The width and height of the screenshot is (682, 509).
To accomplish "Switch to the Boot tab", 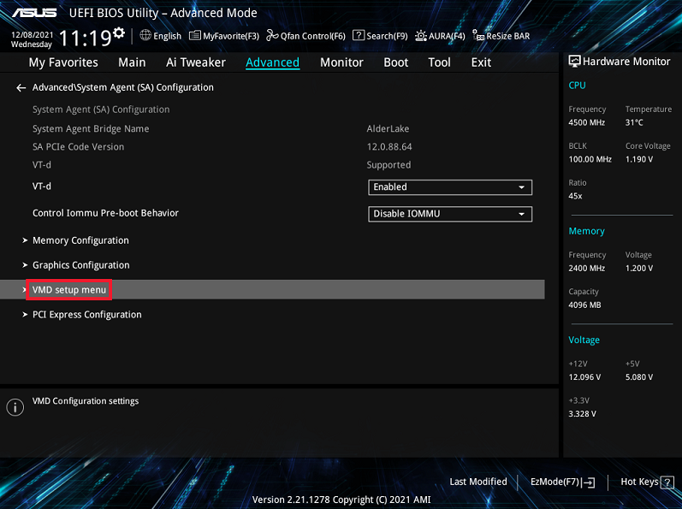I will (x=395, y=62).
